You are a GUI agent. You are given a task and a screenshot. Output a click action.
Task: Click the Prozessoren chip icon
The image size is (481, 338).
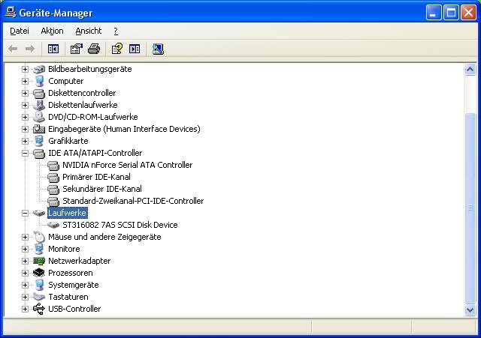(39, 273)
